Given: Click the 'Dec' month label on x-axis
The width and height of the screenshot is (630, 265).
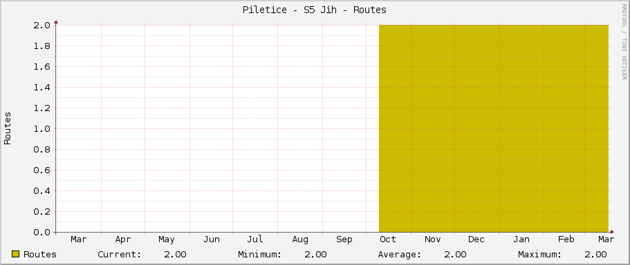Looking at the screenshot, I should [x=476, y=239].
